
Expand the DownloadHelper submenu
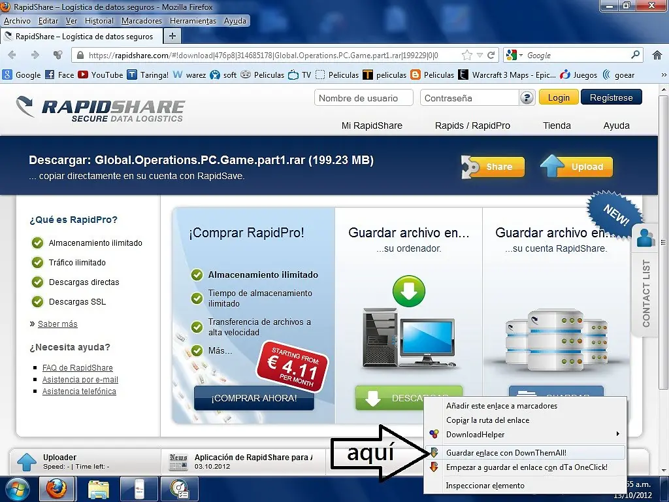pyautogui.click(x=526, y=435)
